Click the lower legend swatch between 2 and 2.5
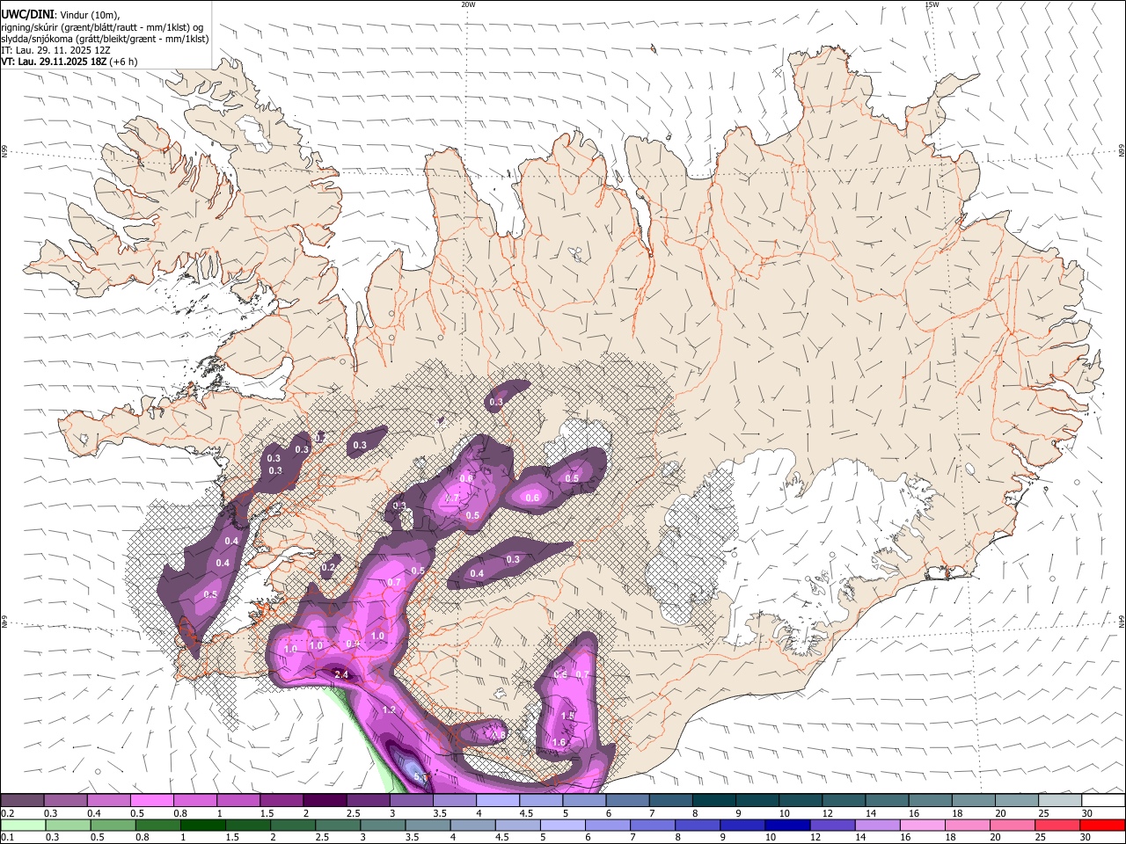Image resolution: width=1126 pixels, height=844 pixels. 293,826
